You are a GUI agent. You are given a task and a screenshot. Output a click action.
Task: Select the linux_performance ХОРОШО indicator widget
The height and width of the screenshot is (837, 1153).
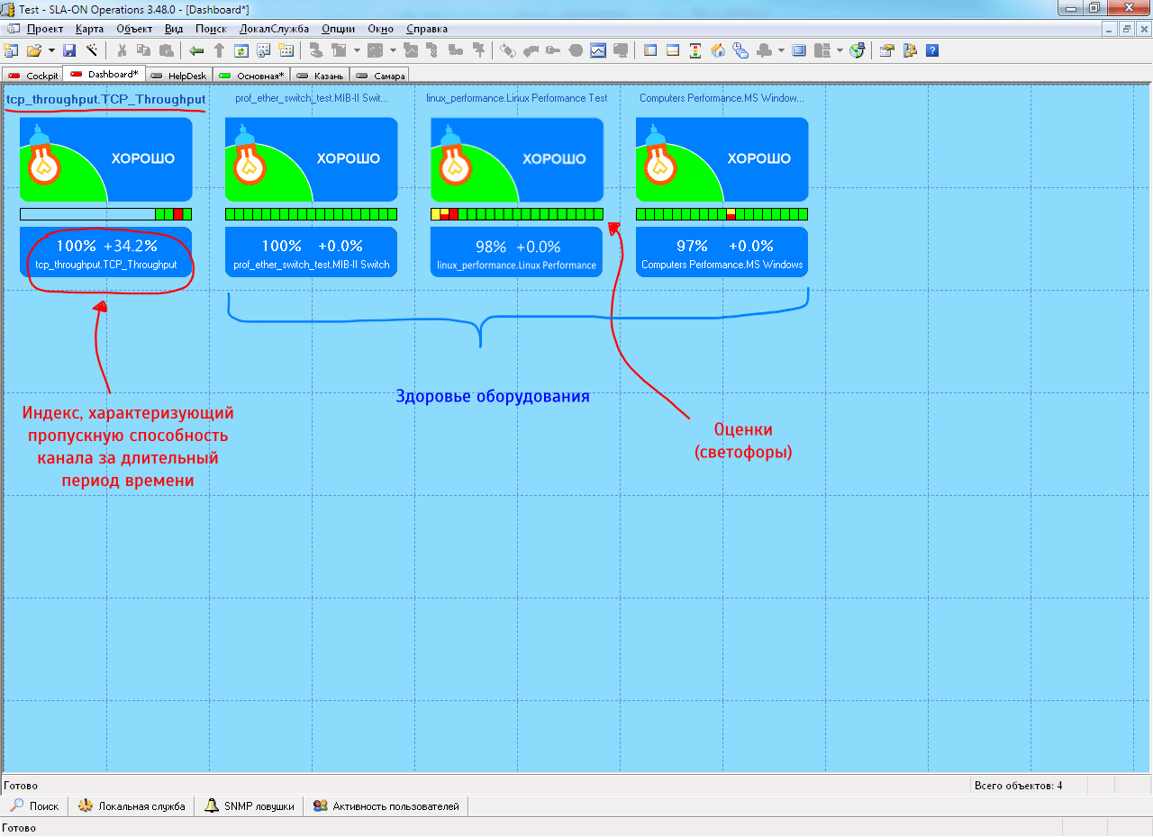516,159
